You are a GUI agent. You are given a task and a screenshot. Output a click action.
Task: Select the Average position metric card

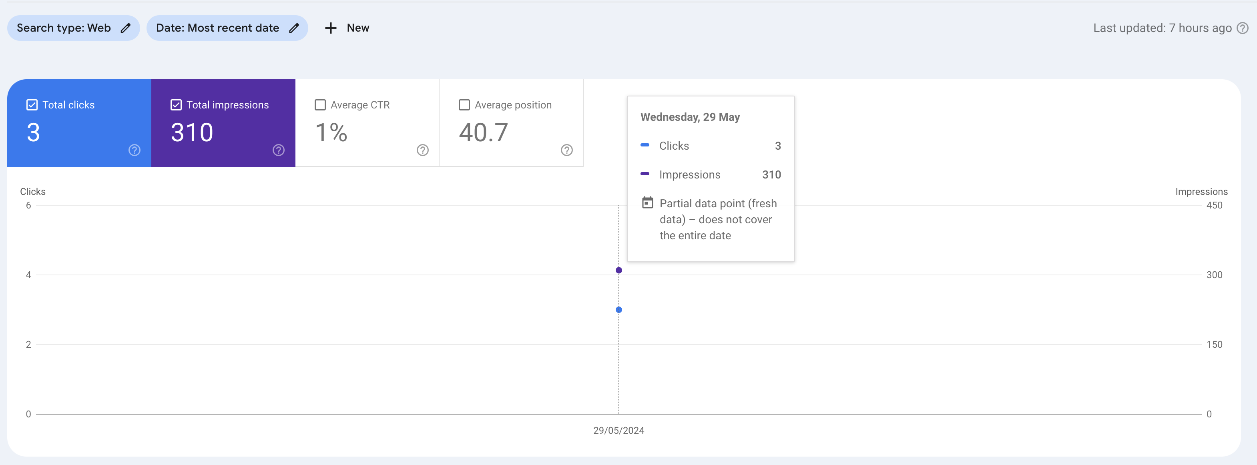point(511,123)
